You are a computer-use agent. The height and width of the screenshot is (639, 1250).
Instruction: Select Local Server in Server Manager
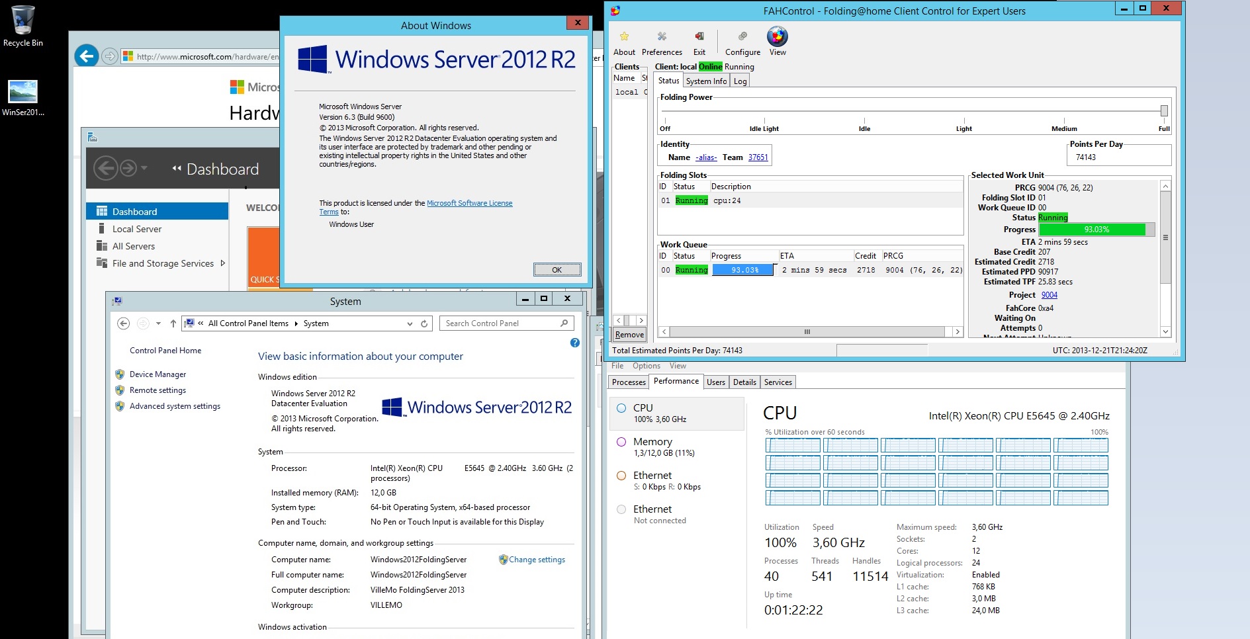[157, 229]
